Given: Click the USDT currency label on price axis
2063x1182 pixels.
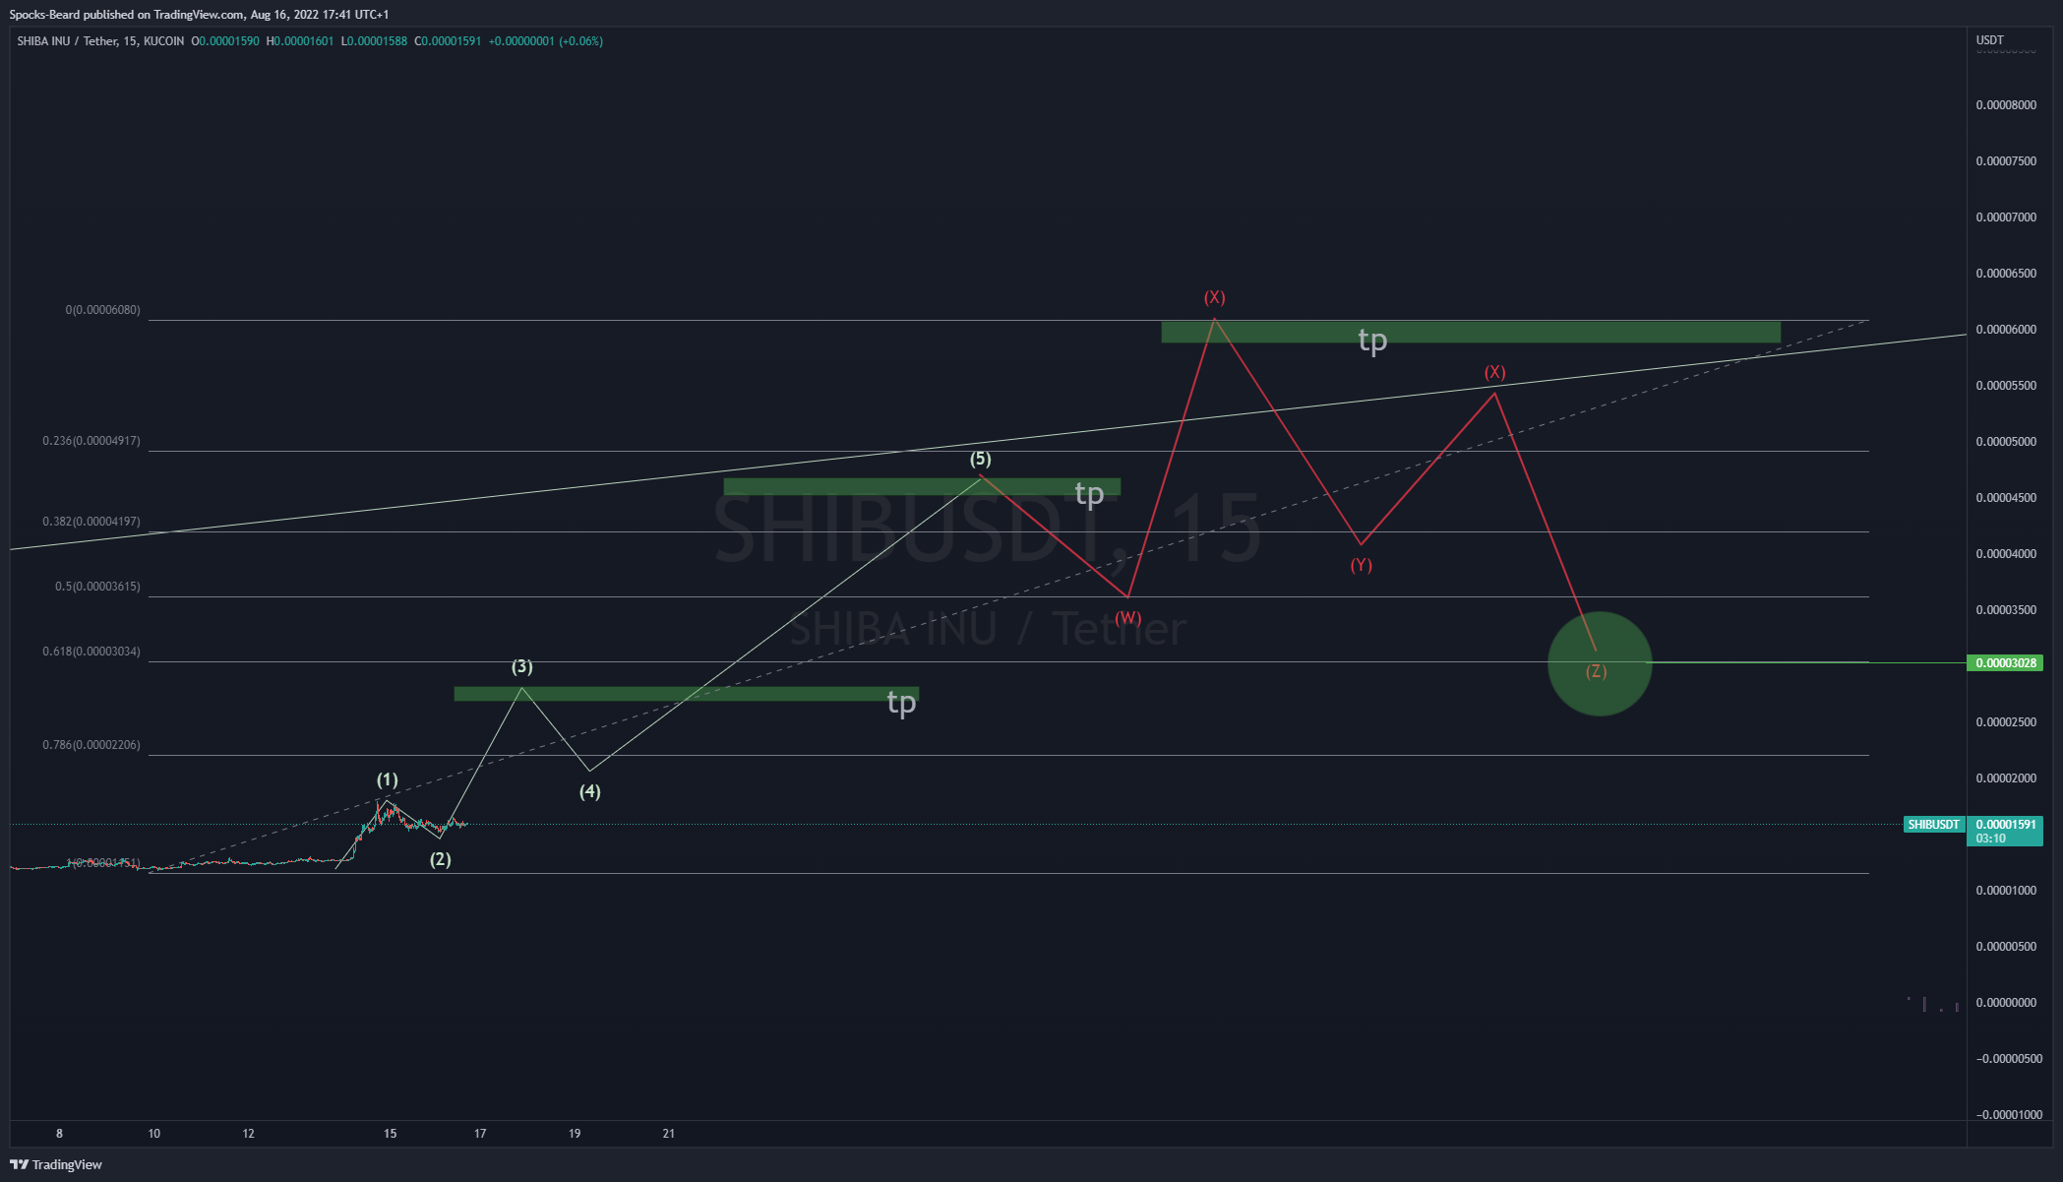Looking at the screenshot, I should [x=1989, y=40].
